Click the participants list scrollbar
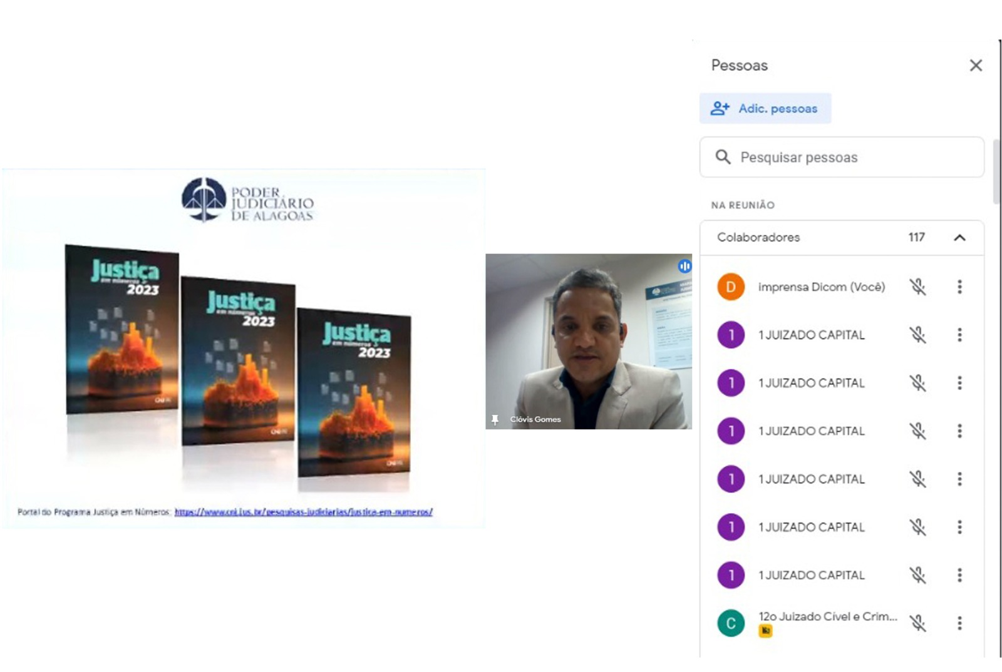The width and height of the screenshot is (1002, 672). click(996, 172)
